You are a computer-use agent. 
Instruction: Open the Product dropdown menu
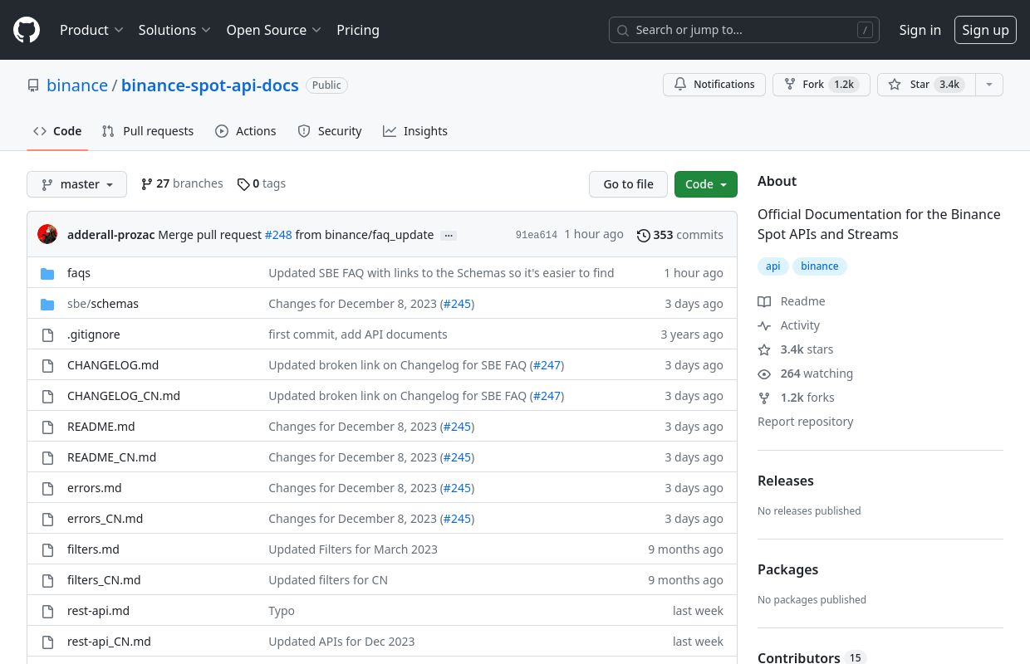(x=91, y=30)
